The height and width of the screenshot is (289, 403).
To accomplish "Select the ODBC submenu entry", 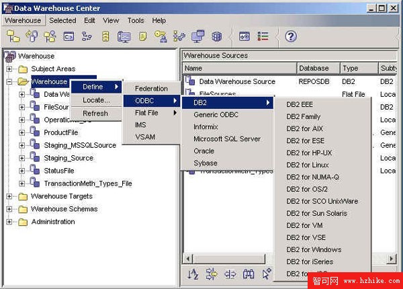I will point(152,101).
